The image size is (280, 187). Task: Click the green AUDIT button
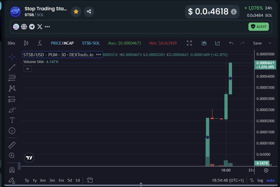[x=258, y=27]
